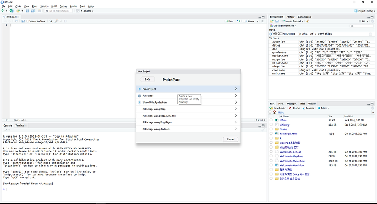This screenshot has width=377, height=204.
Task: Click the Delete button in Files pane
Action: tap(294, 108)
